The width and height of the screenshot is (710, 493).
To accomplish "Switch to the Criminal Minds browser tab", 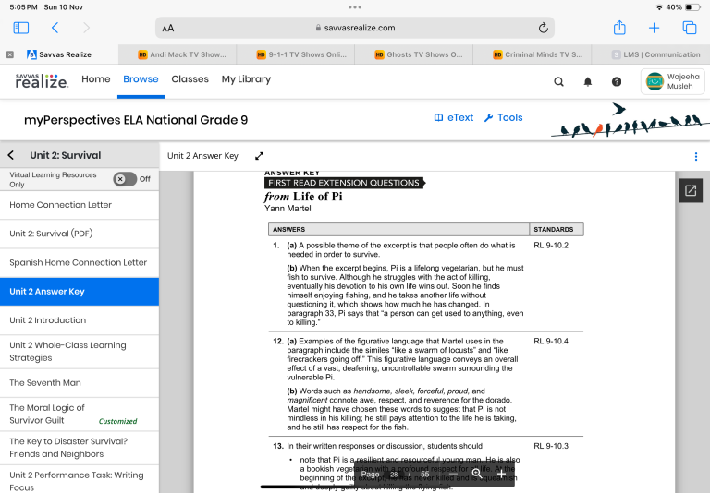I will point(538,54).
